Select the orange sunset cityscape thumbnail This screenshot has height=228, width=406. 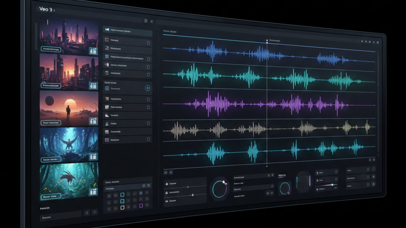coord(69,72)
